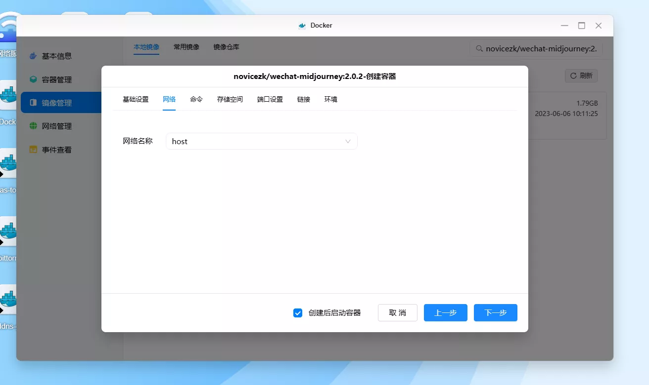Click the 刷新 refresh button
Image resolution: width=649 pixels, height=385 pixels.
click(581, 76)
